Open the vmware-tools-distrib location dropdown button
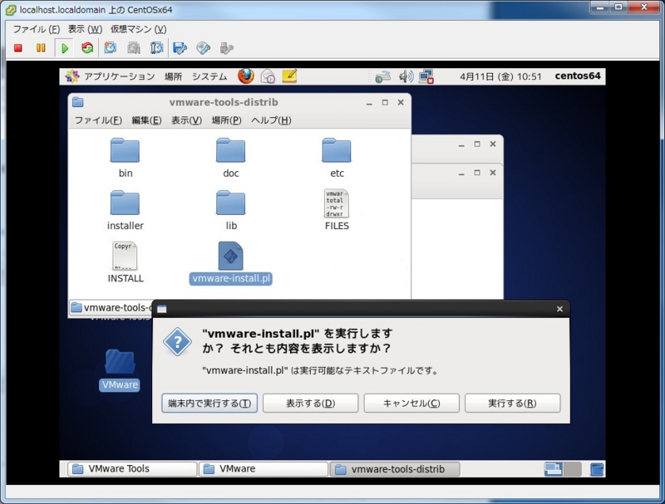665x504 pixels. (x=111, y=307)
